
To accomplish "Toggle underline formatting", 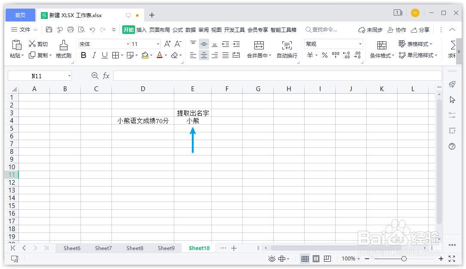I will [x=104, y=55].
